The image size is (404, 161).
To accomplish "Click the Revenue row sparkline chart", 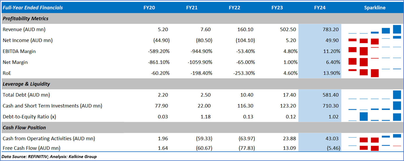I will (x=374, y=30).
